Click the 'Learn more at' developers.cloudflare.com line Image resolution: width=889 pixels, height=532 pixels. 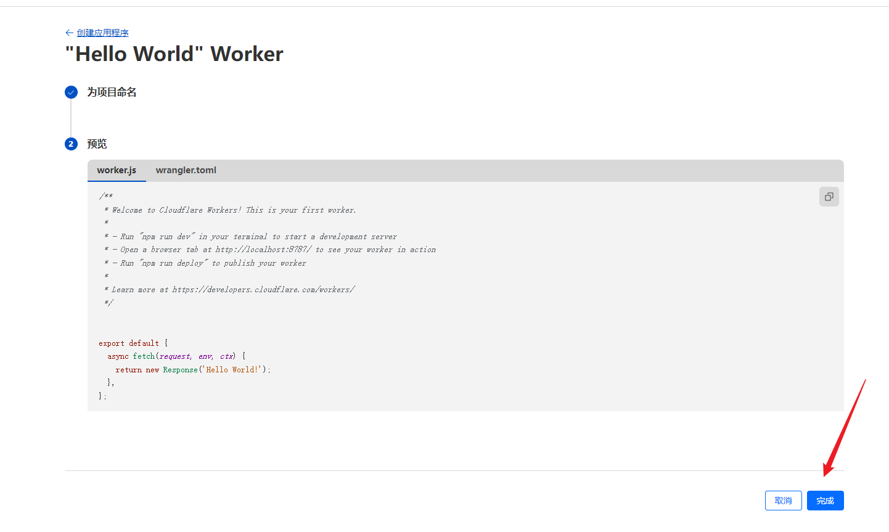229,290
